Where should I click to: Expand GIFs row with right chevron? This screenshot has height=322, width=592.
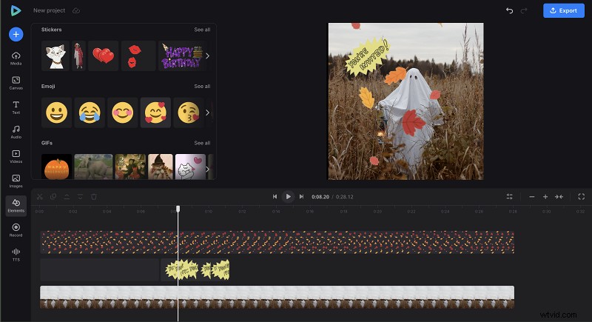coord(207,169)
